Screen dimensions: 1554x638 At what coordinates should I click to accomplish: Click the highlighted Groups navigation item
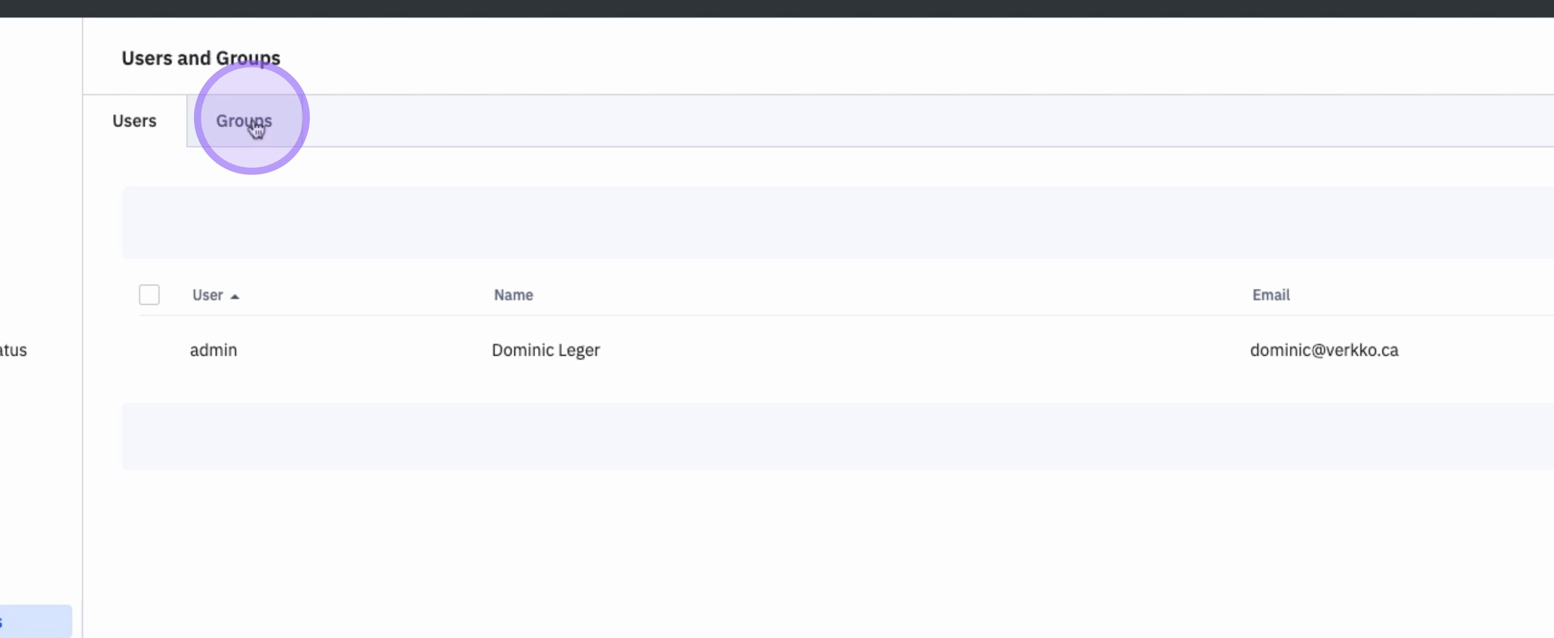click(244, 121)
